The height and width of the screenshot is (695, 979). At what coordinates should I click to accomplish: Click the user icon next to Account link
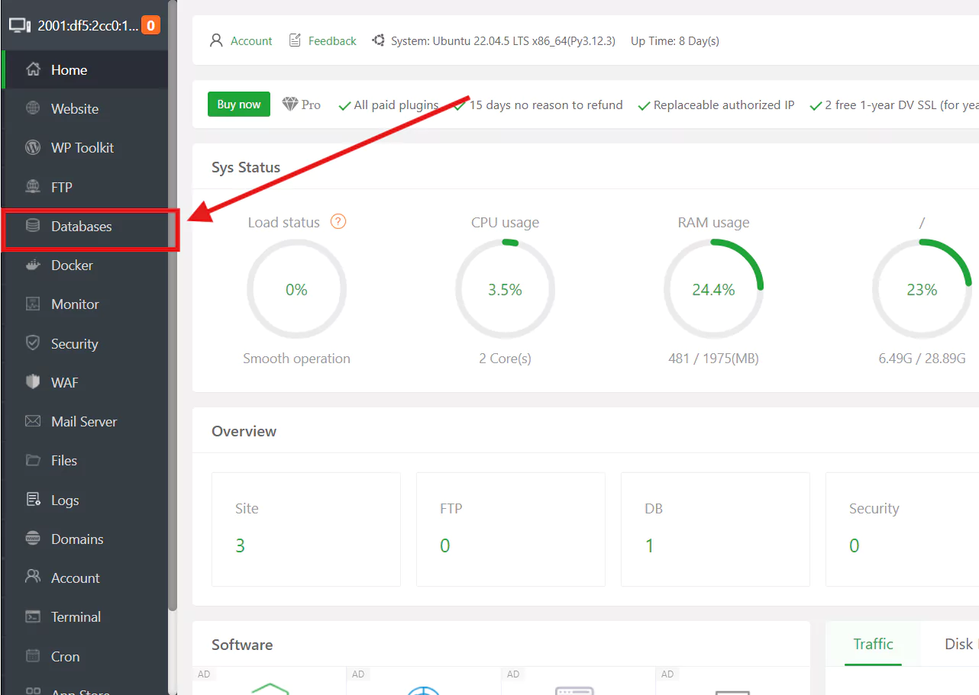216,40
